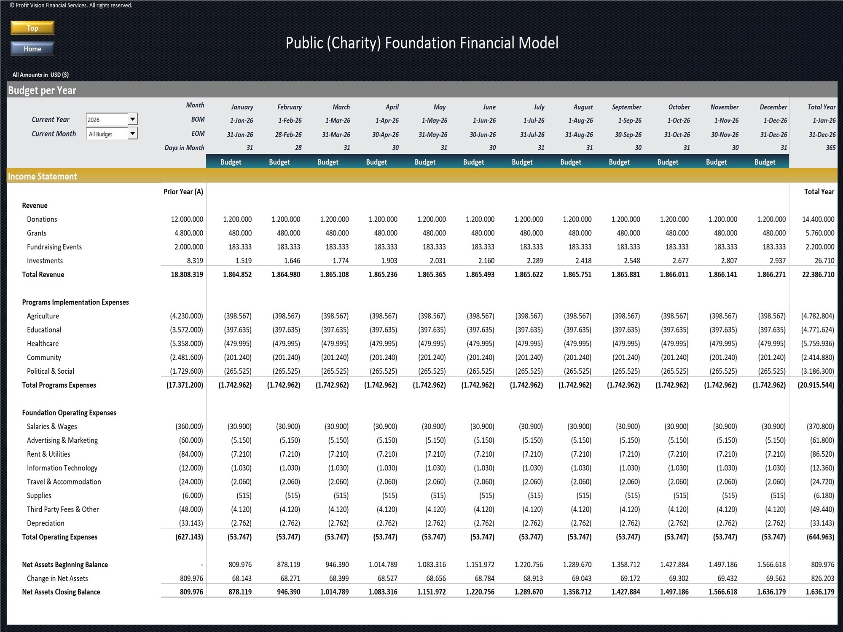Click Total Year Grants value 5.760.000
The image size is (843, 632).
(x=820, y=233)
